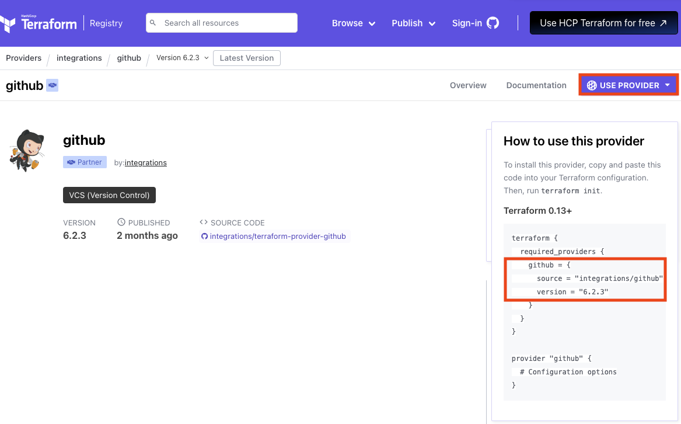Switch to the Documentation tab
This screenshot has width=681, height=424.
536,85
